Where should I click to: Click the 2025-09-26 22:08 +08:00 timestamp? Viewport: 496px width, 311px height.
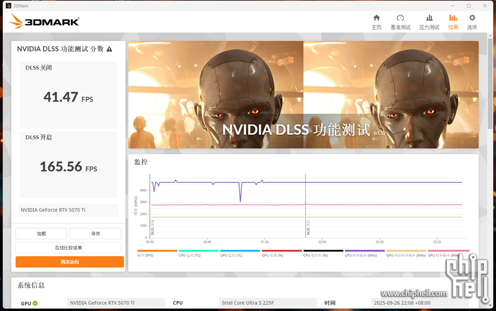[x=402, y=303]
